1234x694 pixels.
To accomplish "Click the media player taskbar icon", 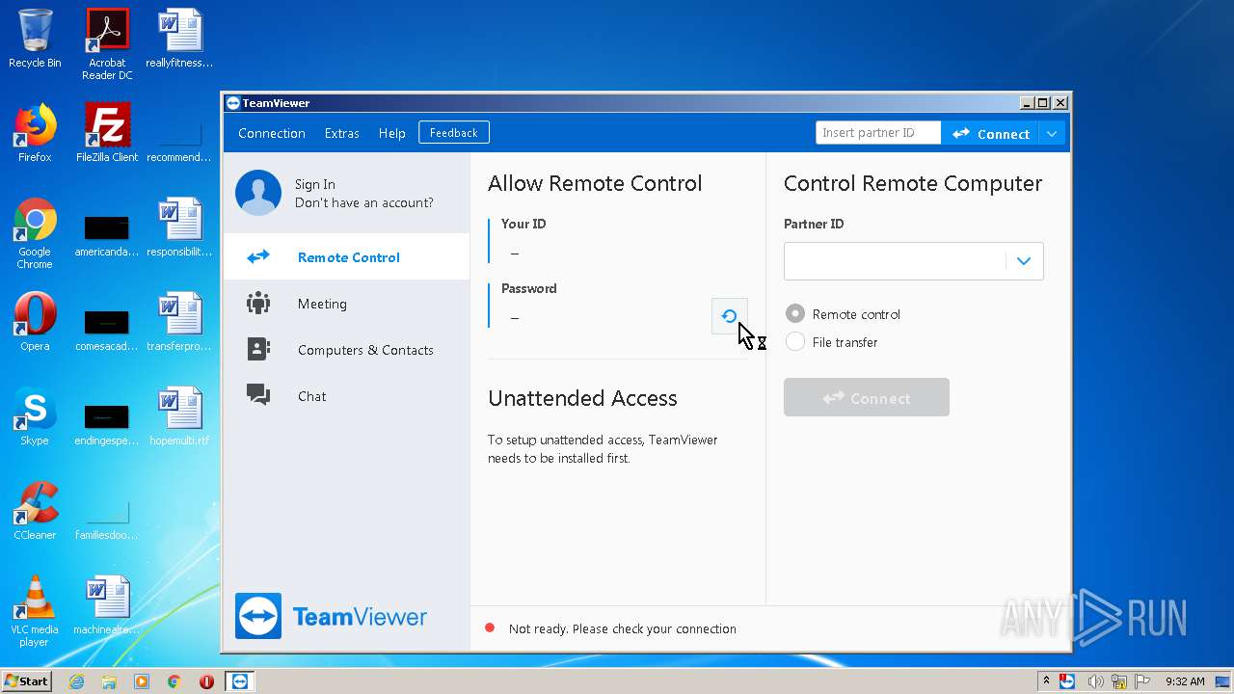I will tap(142, 681).
